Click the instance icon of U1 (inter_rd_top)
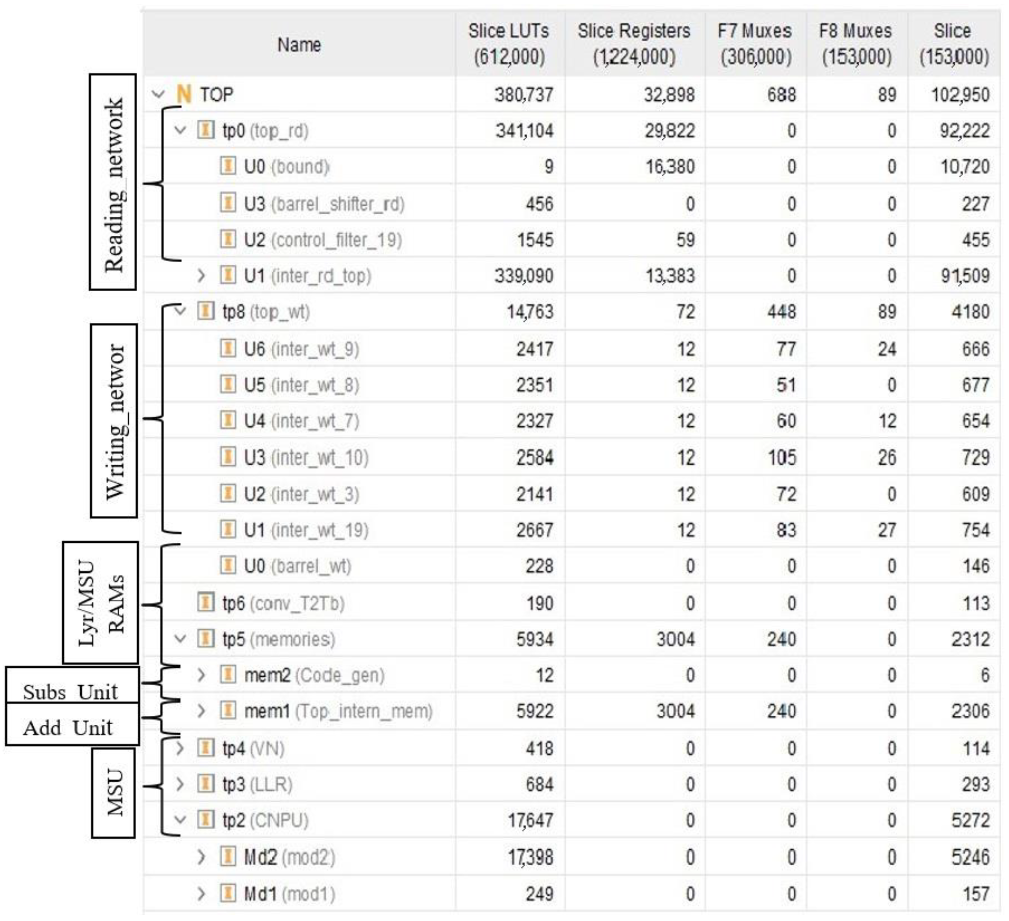The height and width of the screenshot is (921, 1009). [228, 275]
